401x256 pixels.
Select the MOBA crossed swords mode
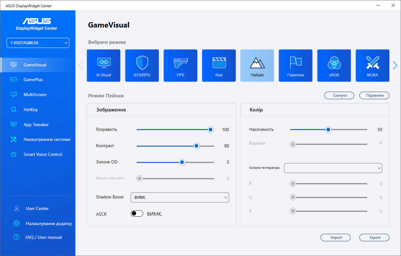click(x=372, y=65)
